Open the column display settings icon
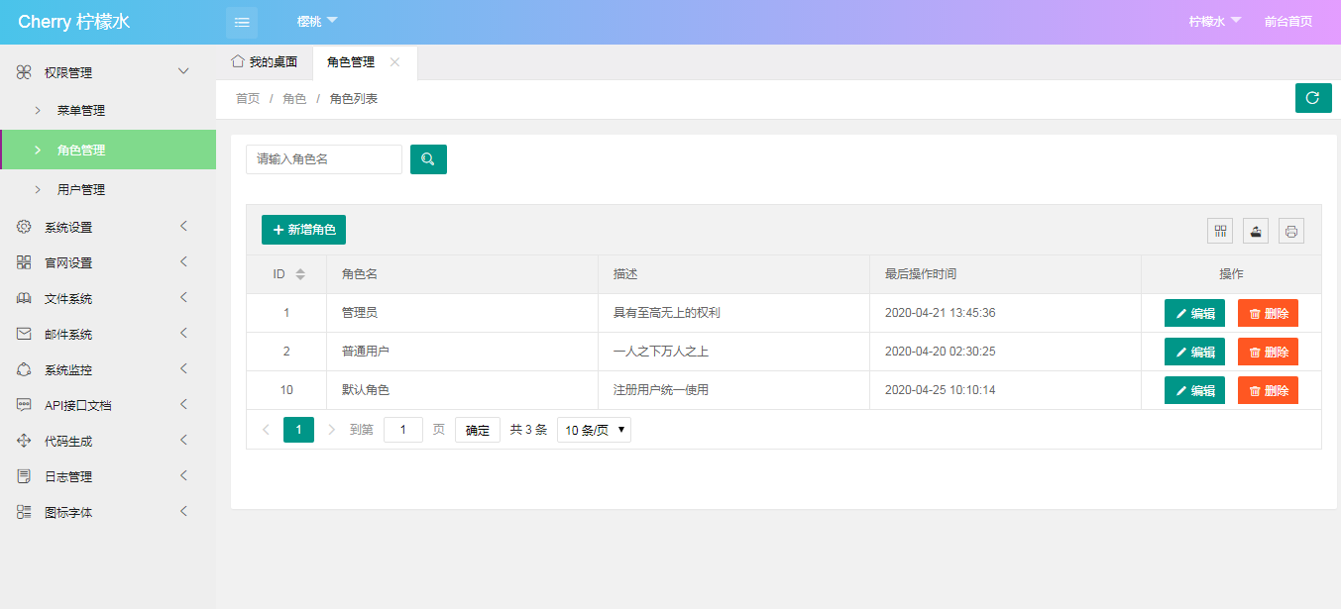 click(x=1220, y=231)
